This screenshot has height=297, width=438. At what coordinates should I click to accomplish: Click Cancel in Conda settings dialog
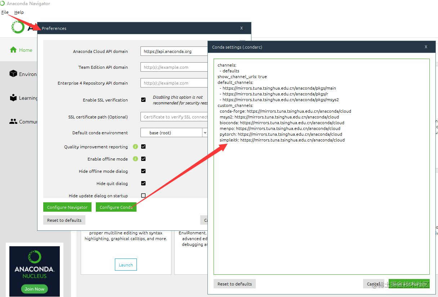[x=374, y=284]
